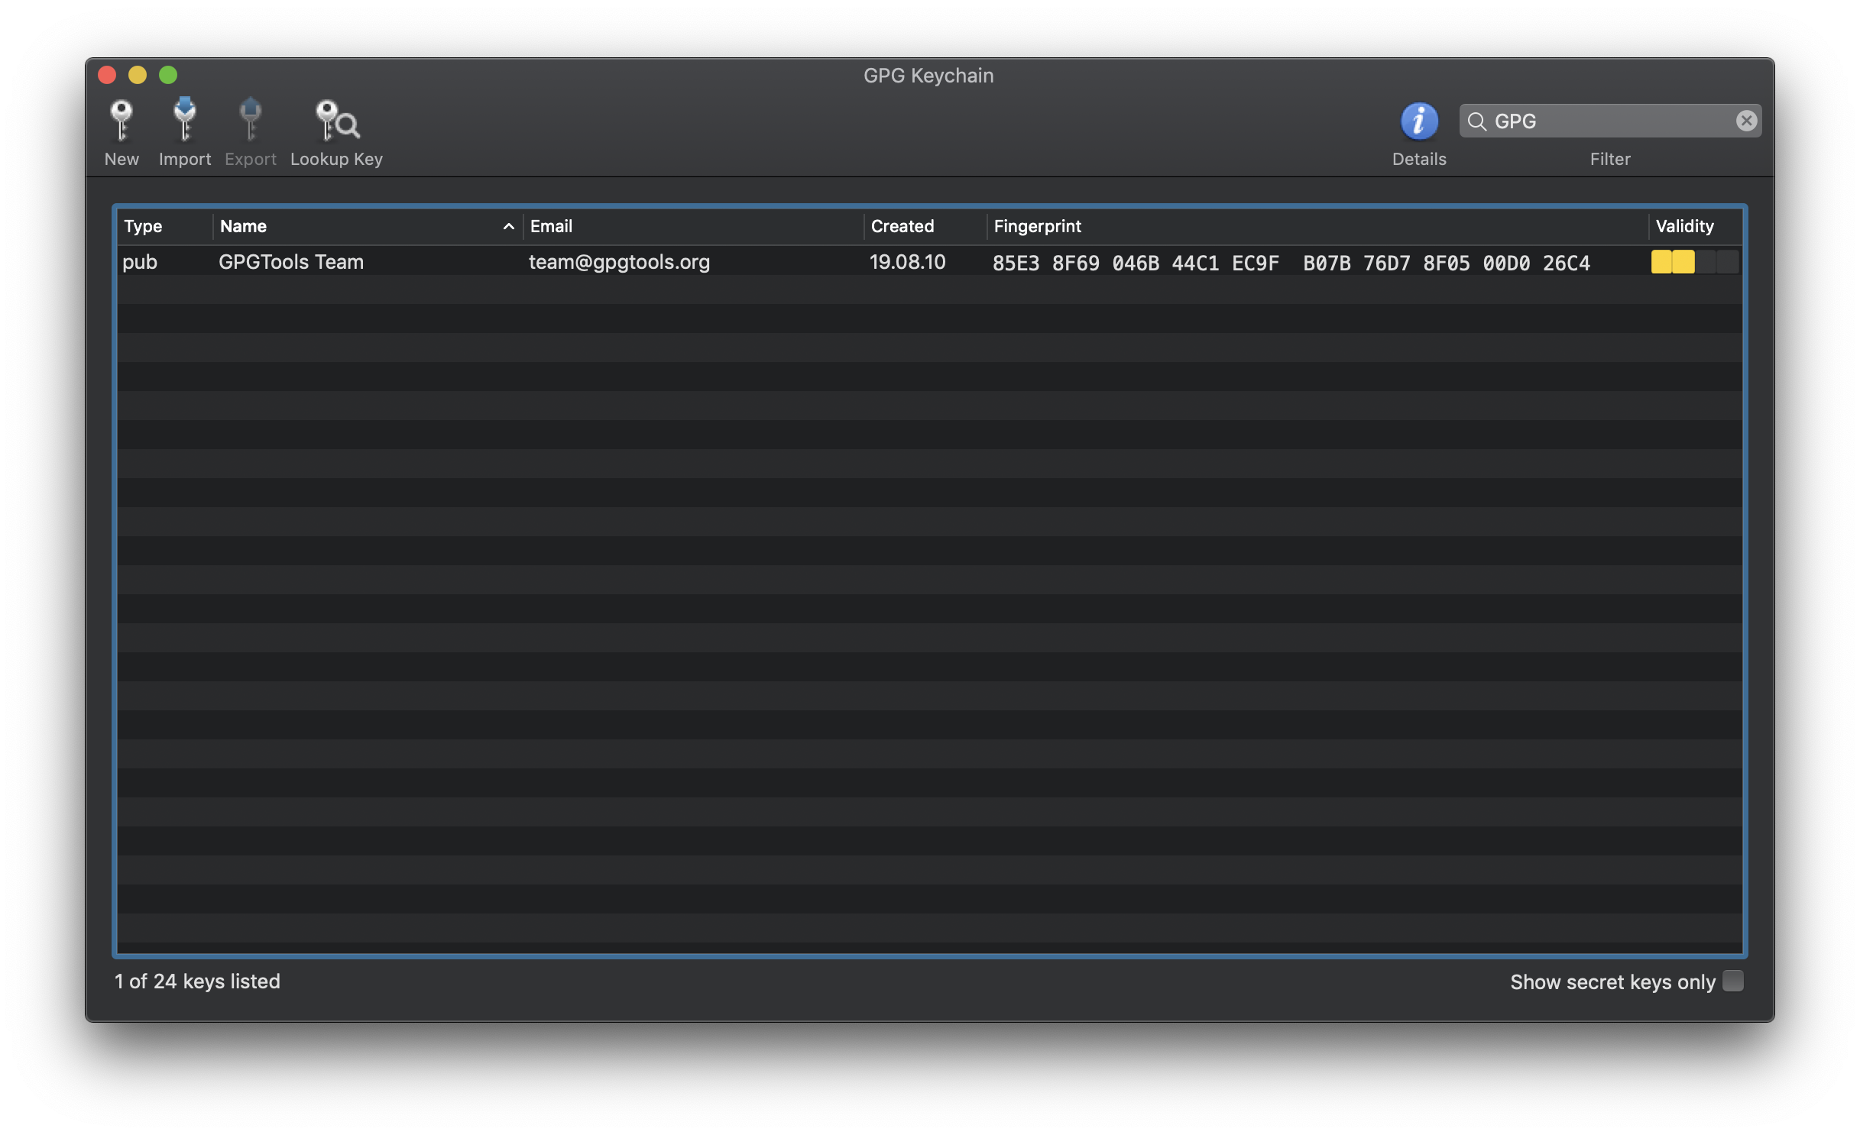Screen dimensions: 1860x1135
Task: Sort keys by Type column
Action: pyautogui.click(x=144, y=227)
